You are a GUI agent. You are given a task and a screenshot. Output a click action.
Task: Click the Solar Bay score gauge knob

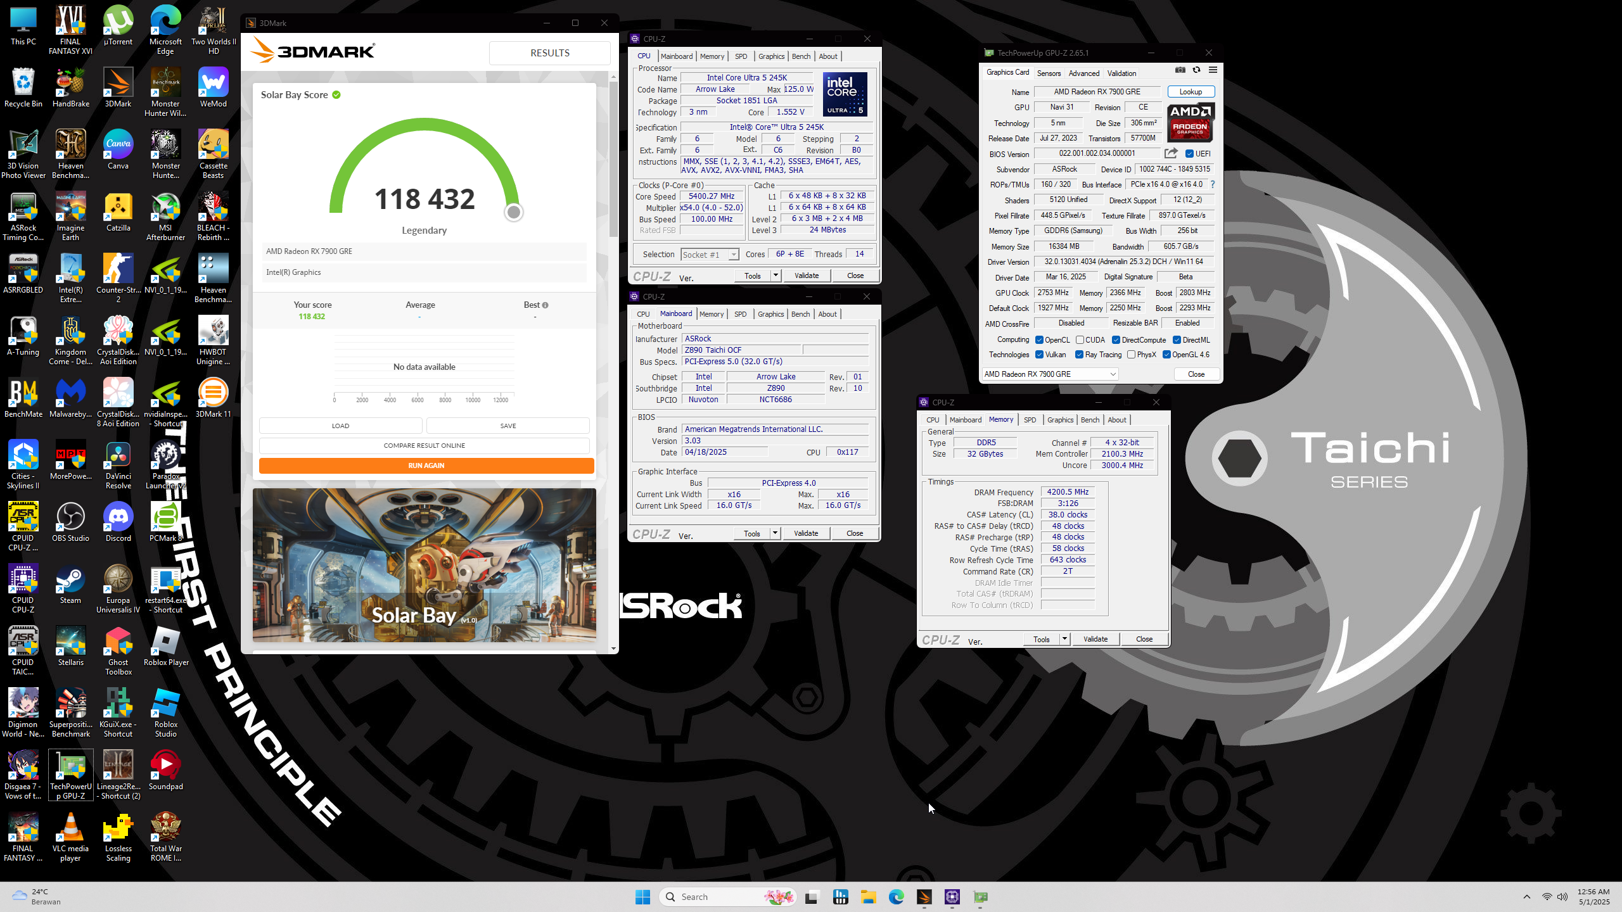(514, 212)
